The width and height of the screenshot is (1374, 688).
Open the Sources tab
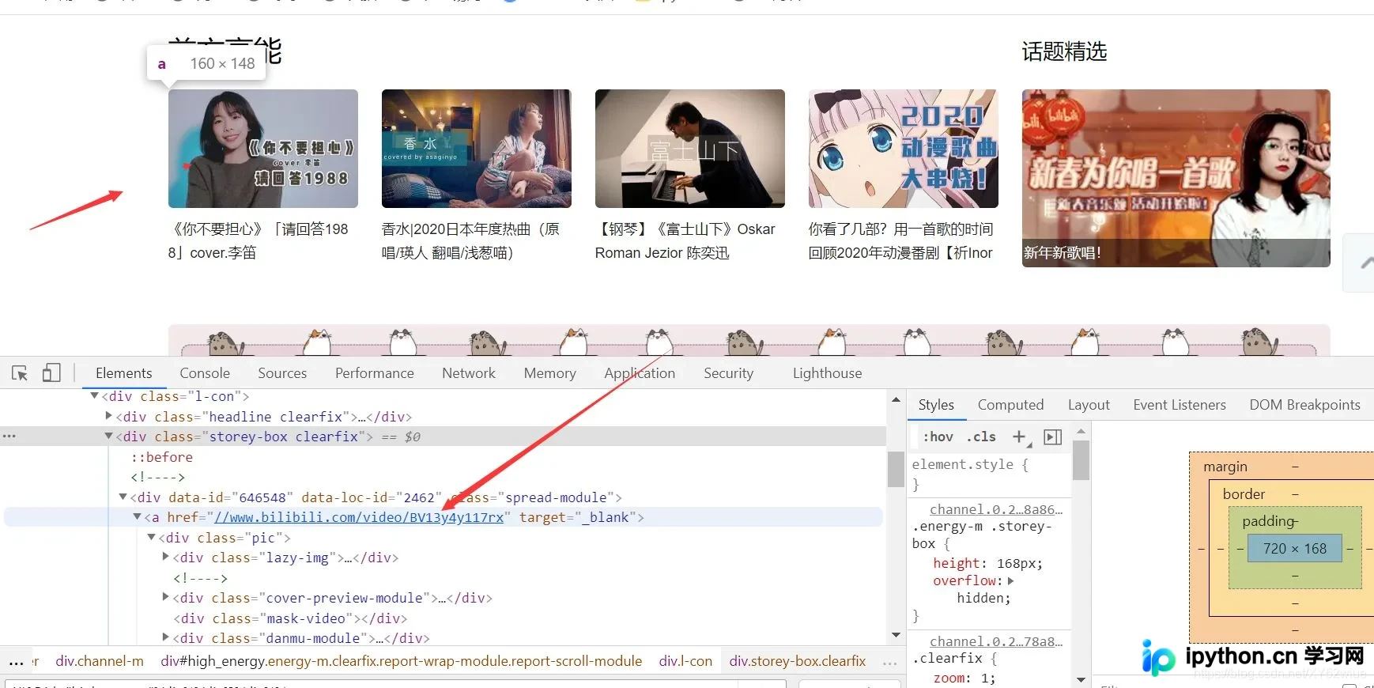point(282,372)
